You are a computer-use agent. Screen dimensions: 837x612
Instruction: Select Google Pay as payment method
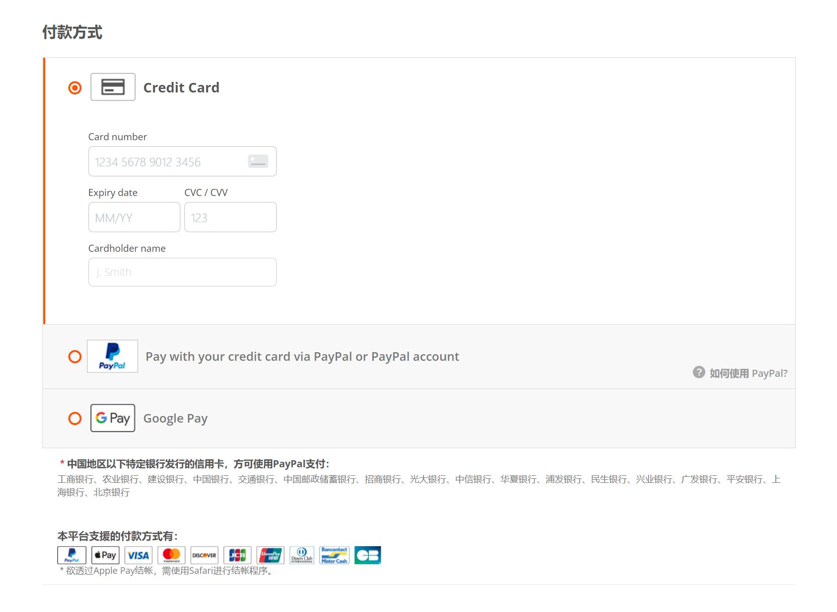click(75, 418)
